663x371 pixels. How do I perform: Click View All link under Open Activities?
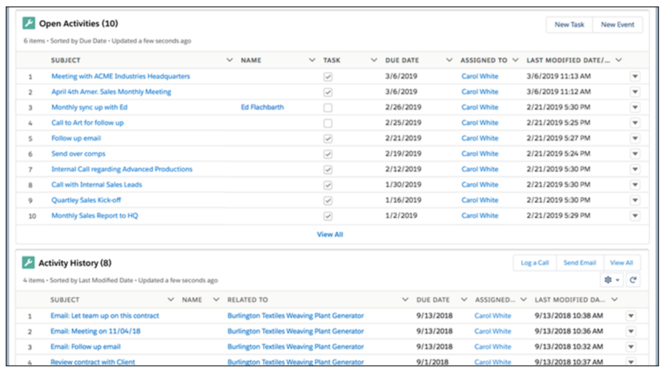pyautogui.click(x=330, y=234)
